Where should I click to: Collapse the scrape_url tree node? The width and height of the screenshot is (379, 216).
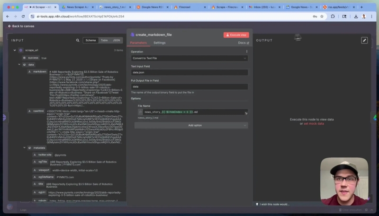[x=15, y=50]
